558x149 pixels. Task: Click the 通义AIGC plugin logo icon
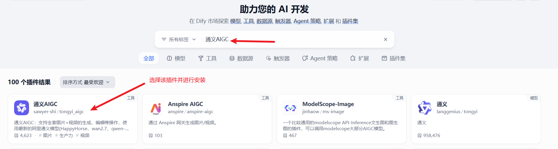point(22,108)
